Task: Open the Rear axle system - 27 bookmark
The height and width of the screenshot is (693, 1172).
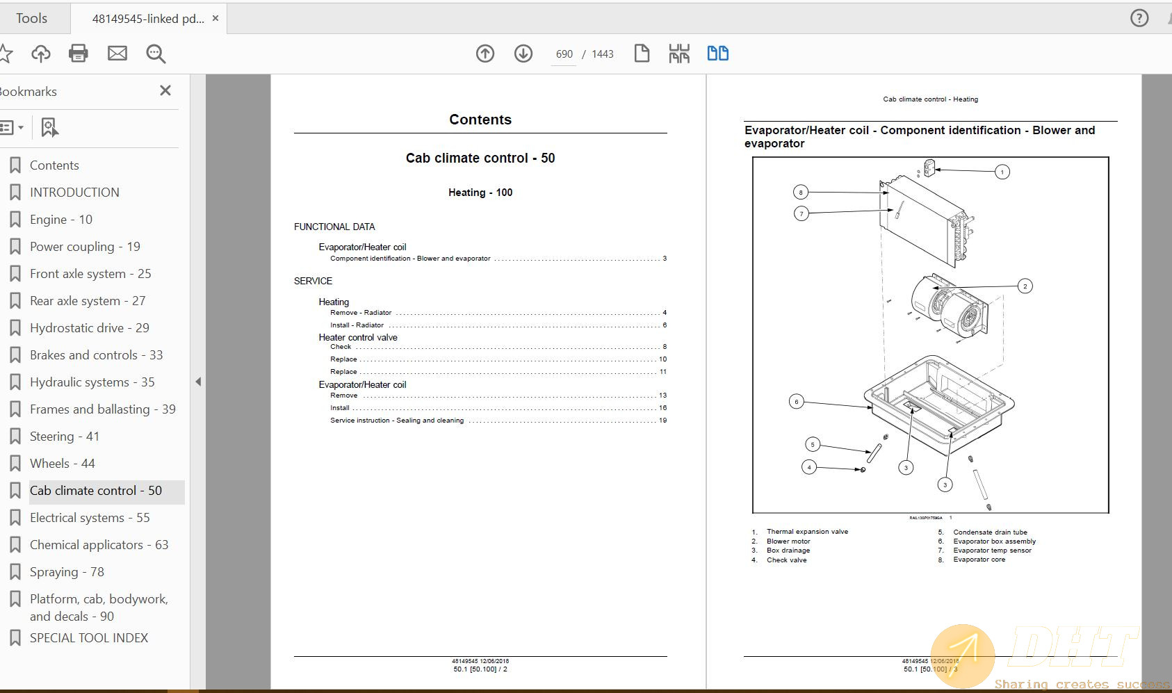Action: pyautogui.click(x=88, y=301)
